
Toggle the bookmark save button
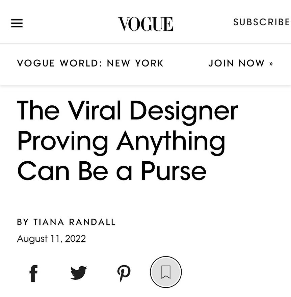click(166, 272)
